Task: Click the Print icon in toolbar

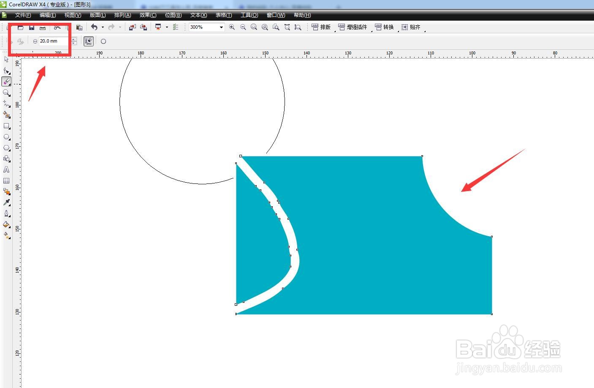Action: pyautogui.click(x=43, y=27)
